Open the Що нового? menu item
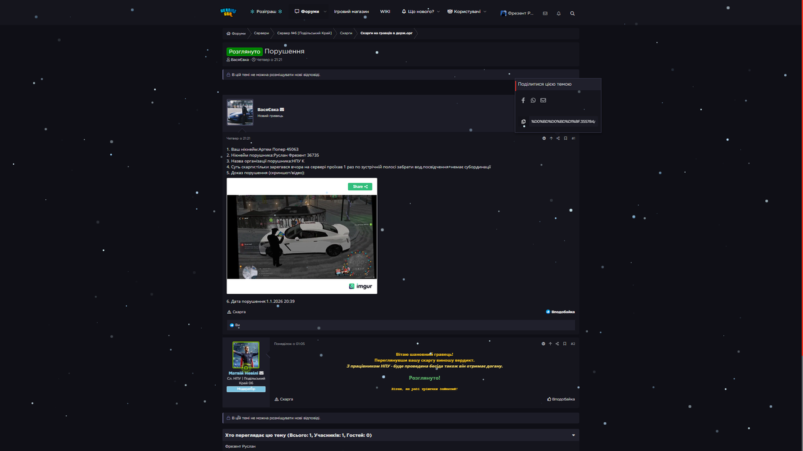 (x=418, y=12)
